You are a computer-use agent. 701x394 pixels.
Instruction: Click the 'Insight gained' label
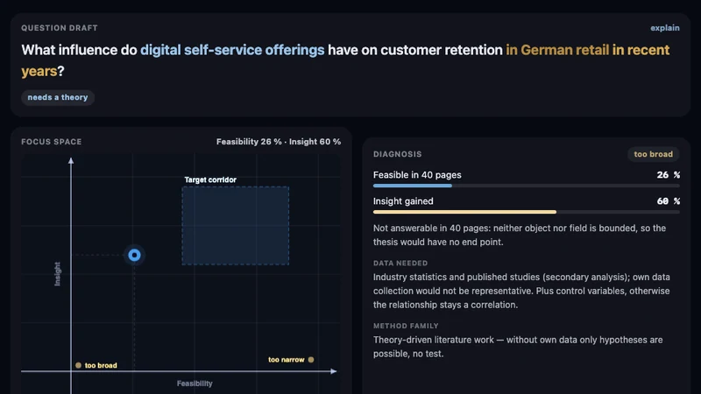403,201
